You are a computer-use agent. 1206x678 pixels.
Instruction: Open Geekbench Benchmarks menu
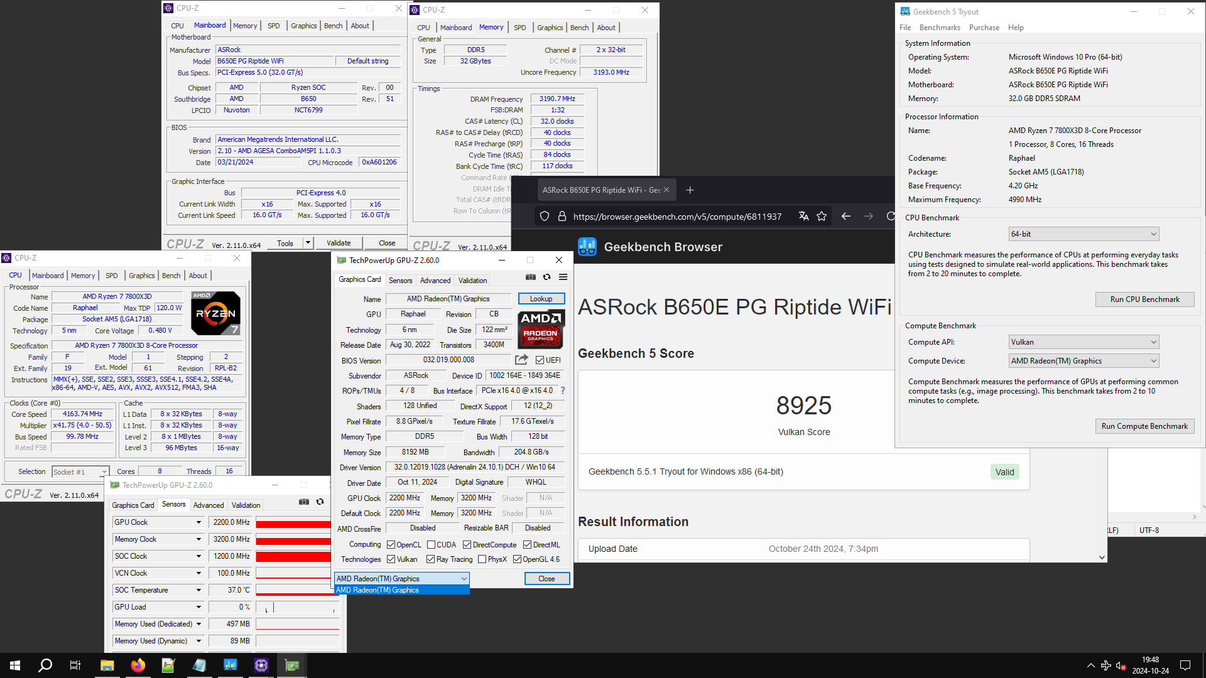tap(940, 28)
